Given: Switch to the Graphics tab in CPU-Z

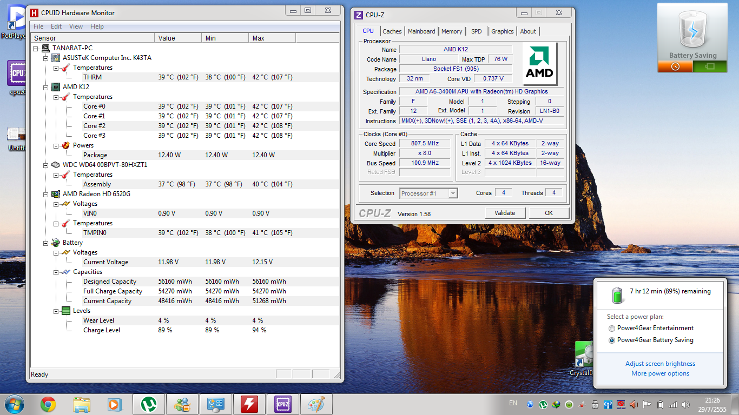Looking at the screenshot, I should [x=503, y=31].
